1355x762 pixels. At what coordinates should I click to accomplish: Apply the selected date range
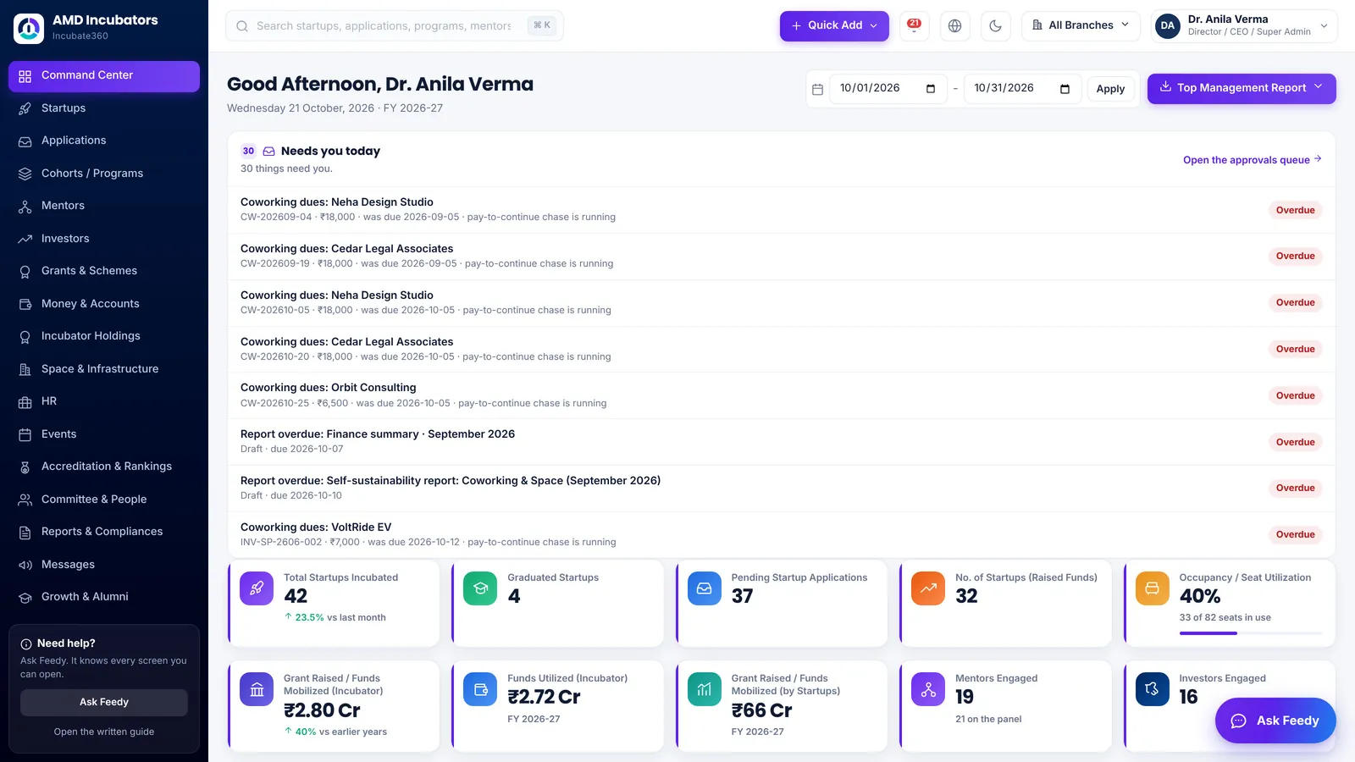(1110, 89)
